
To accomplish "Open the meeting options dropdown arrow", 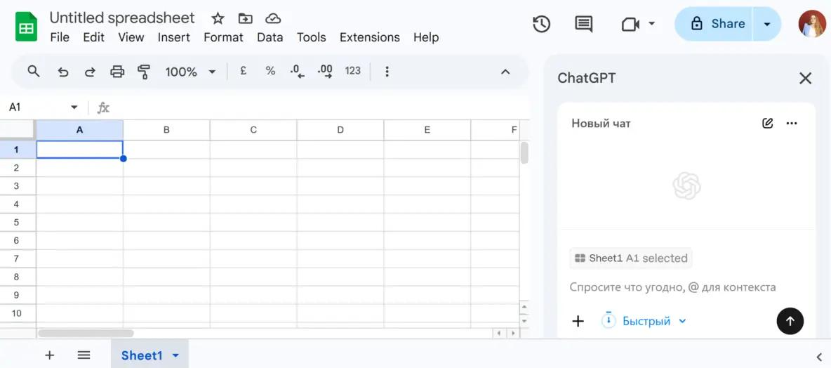I will pyautogui.click(x=652, y=23).
